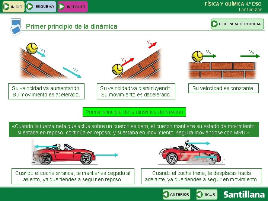Click the blue slides icon beside the title
Viewport: 268px width, 201px height.
[x=16, y=27]
